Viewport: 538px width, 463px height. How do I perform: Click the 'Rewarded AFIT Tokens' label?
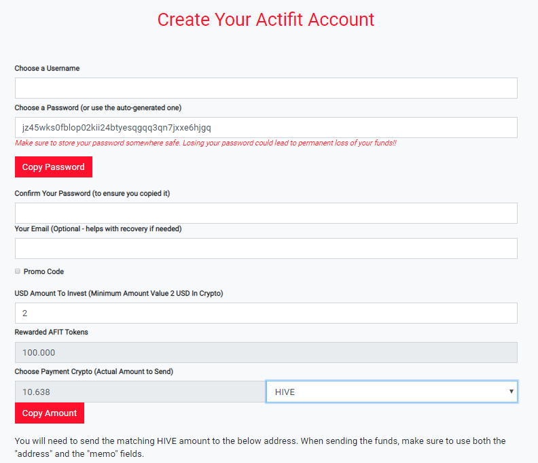point(51,332)
